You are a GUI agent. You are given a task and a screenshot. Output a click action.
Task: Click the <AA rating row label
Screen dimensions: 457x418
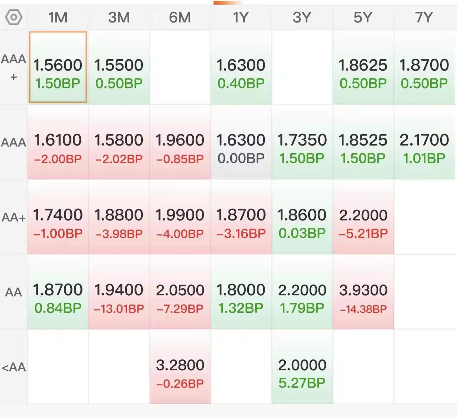coord(14,367)
